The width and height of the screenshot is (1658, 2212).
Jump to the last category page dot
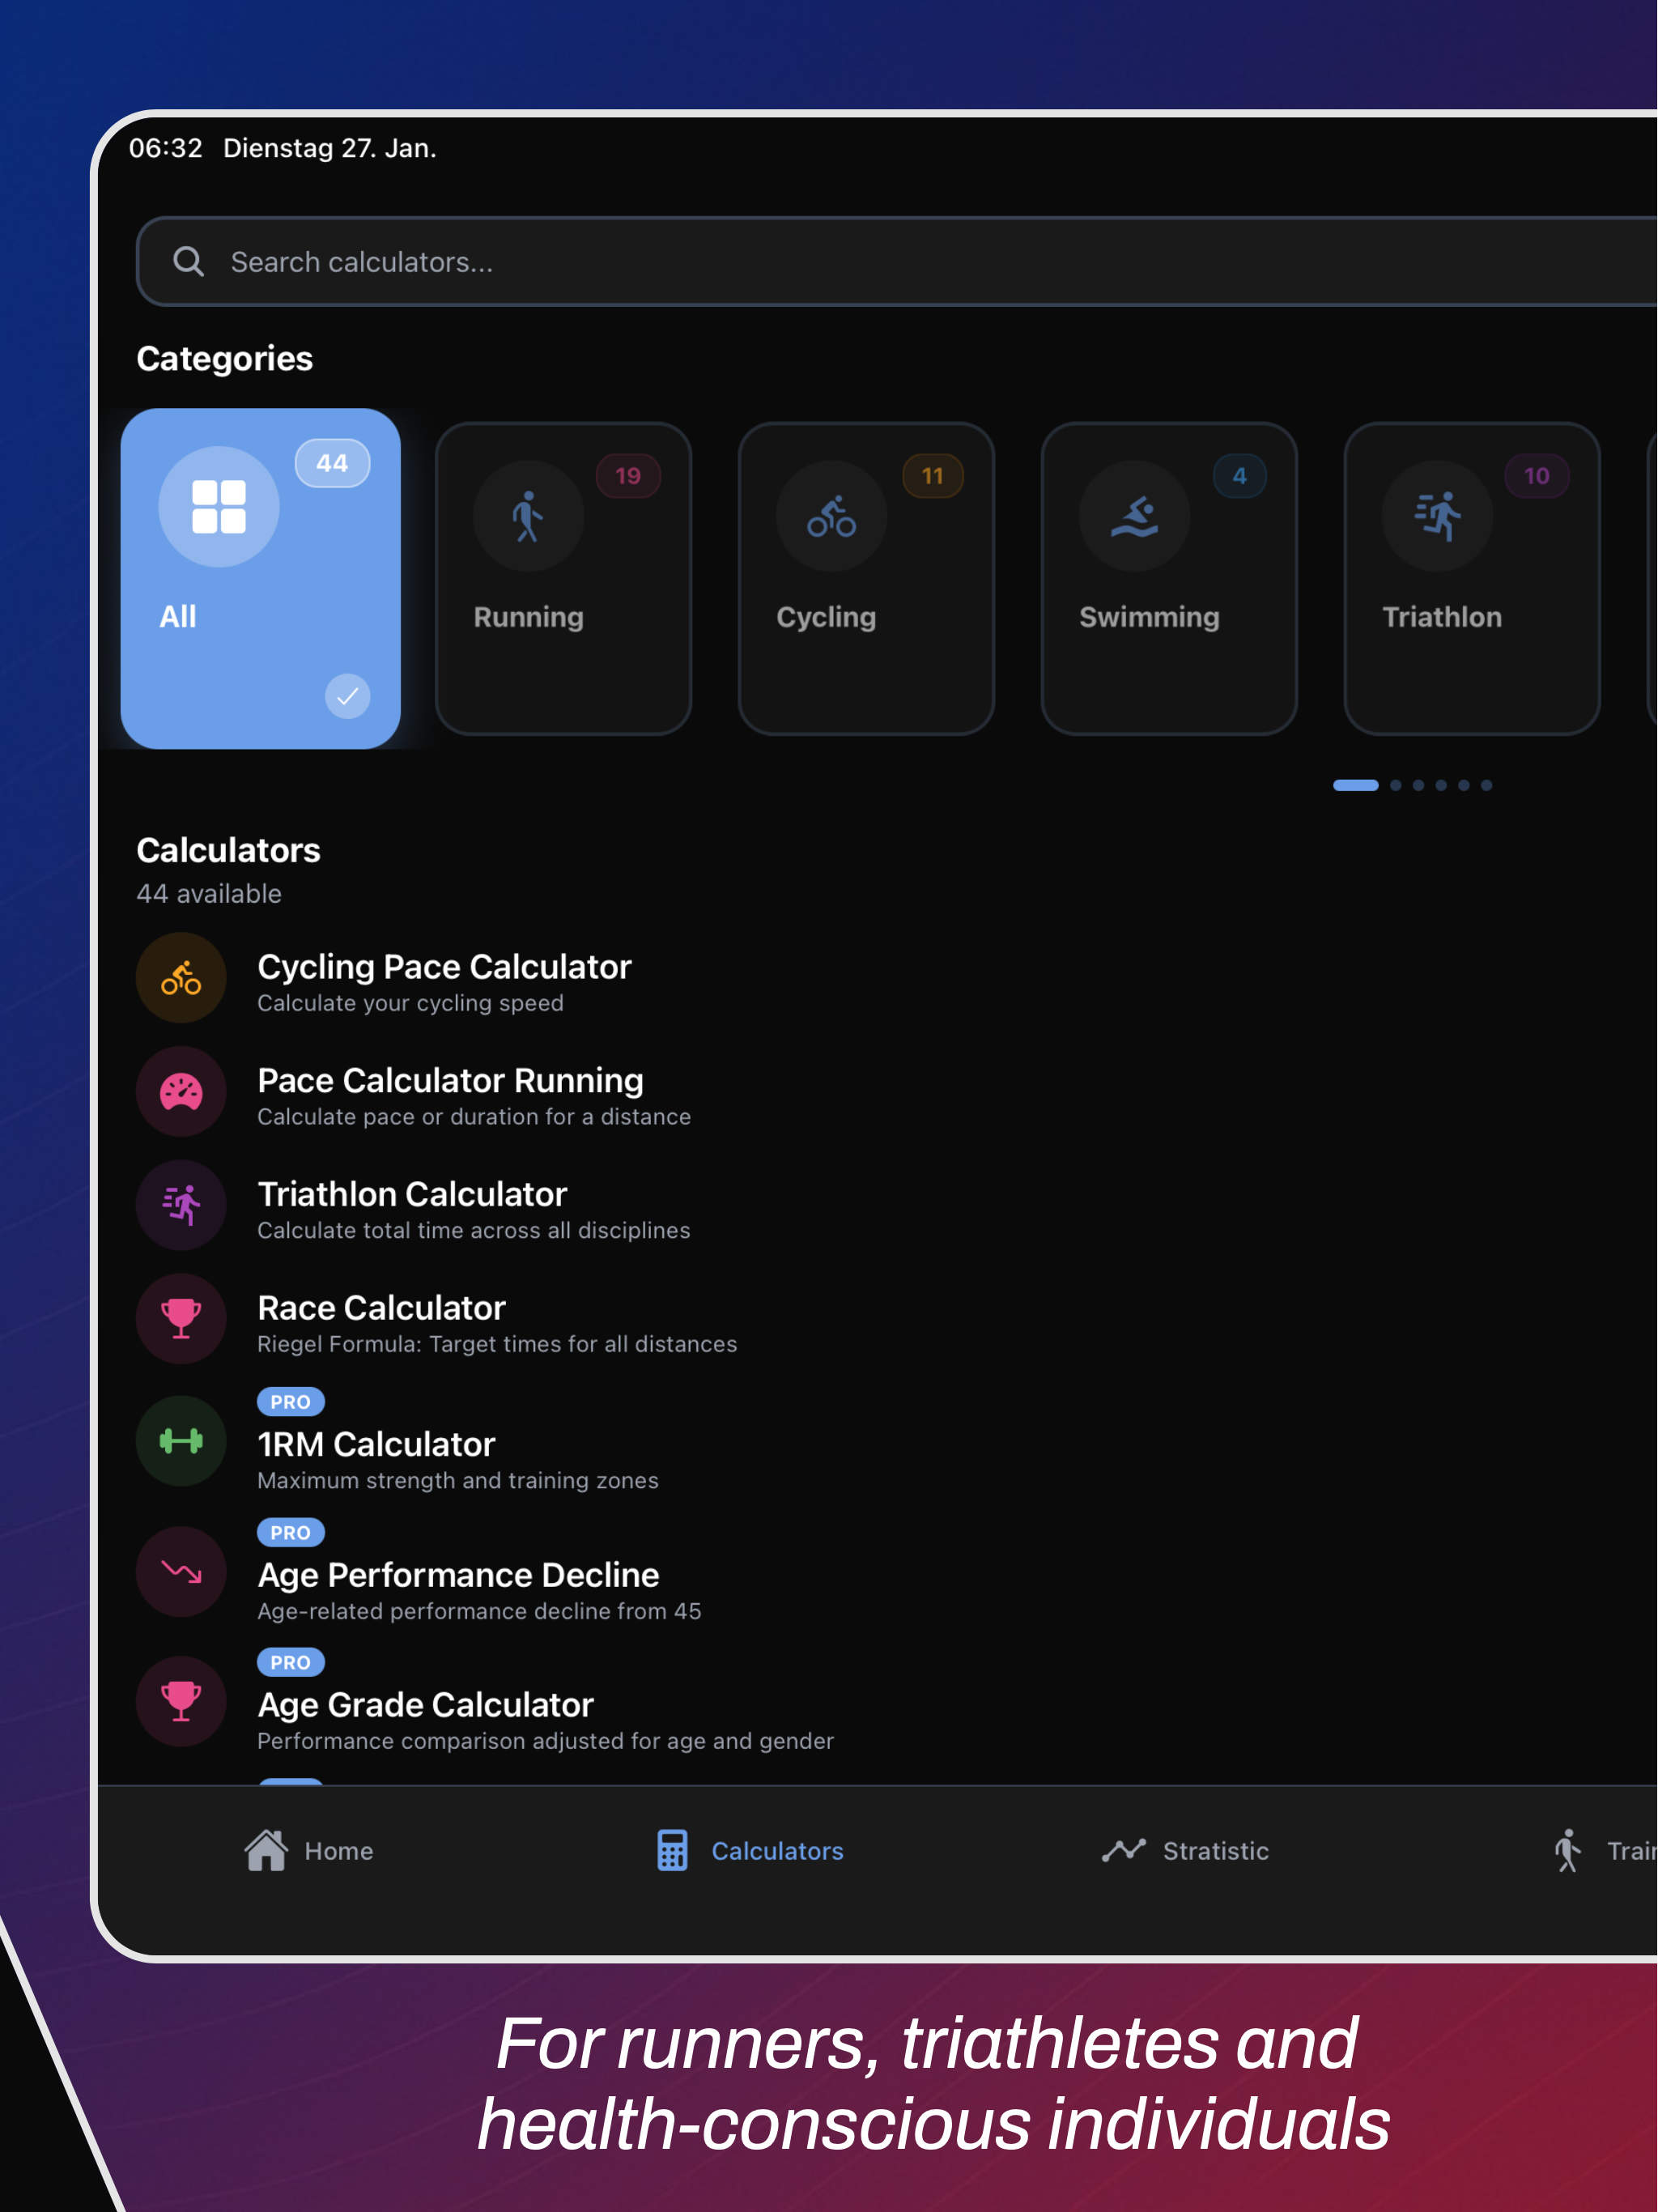click(x=1486, y=785)
